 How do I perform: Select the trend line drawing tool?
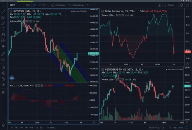coord(3,12)
